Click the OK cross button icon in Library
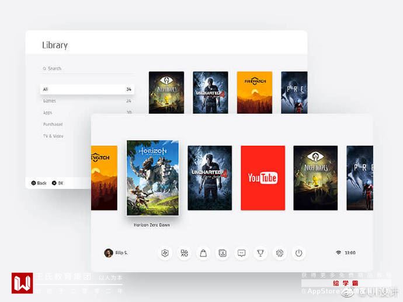This screenshot has height=302, width=403. click(x=54, y=183)
